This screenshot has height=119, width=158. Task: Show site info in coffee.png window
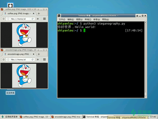click(8, 19)
